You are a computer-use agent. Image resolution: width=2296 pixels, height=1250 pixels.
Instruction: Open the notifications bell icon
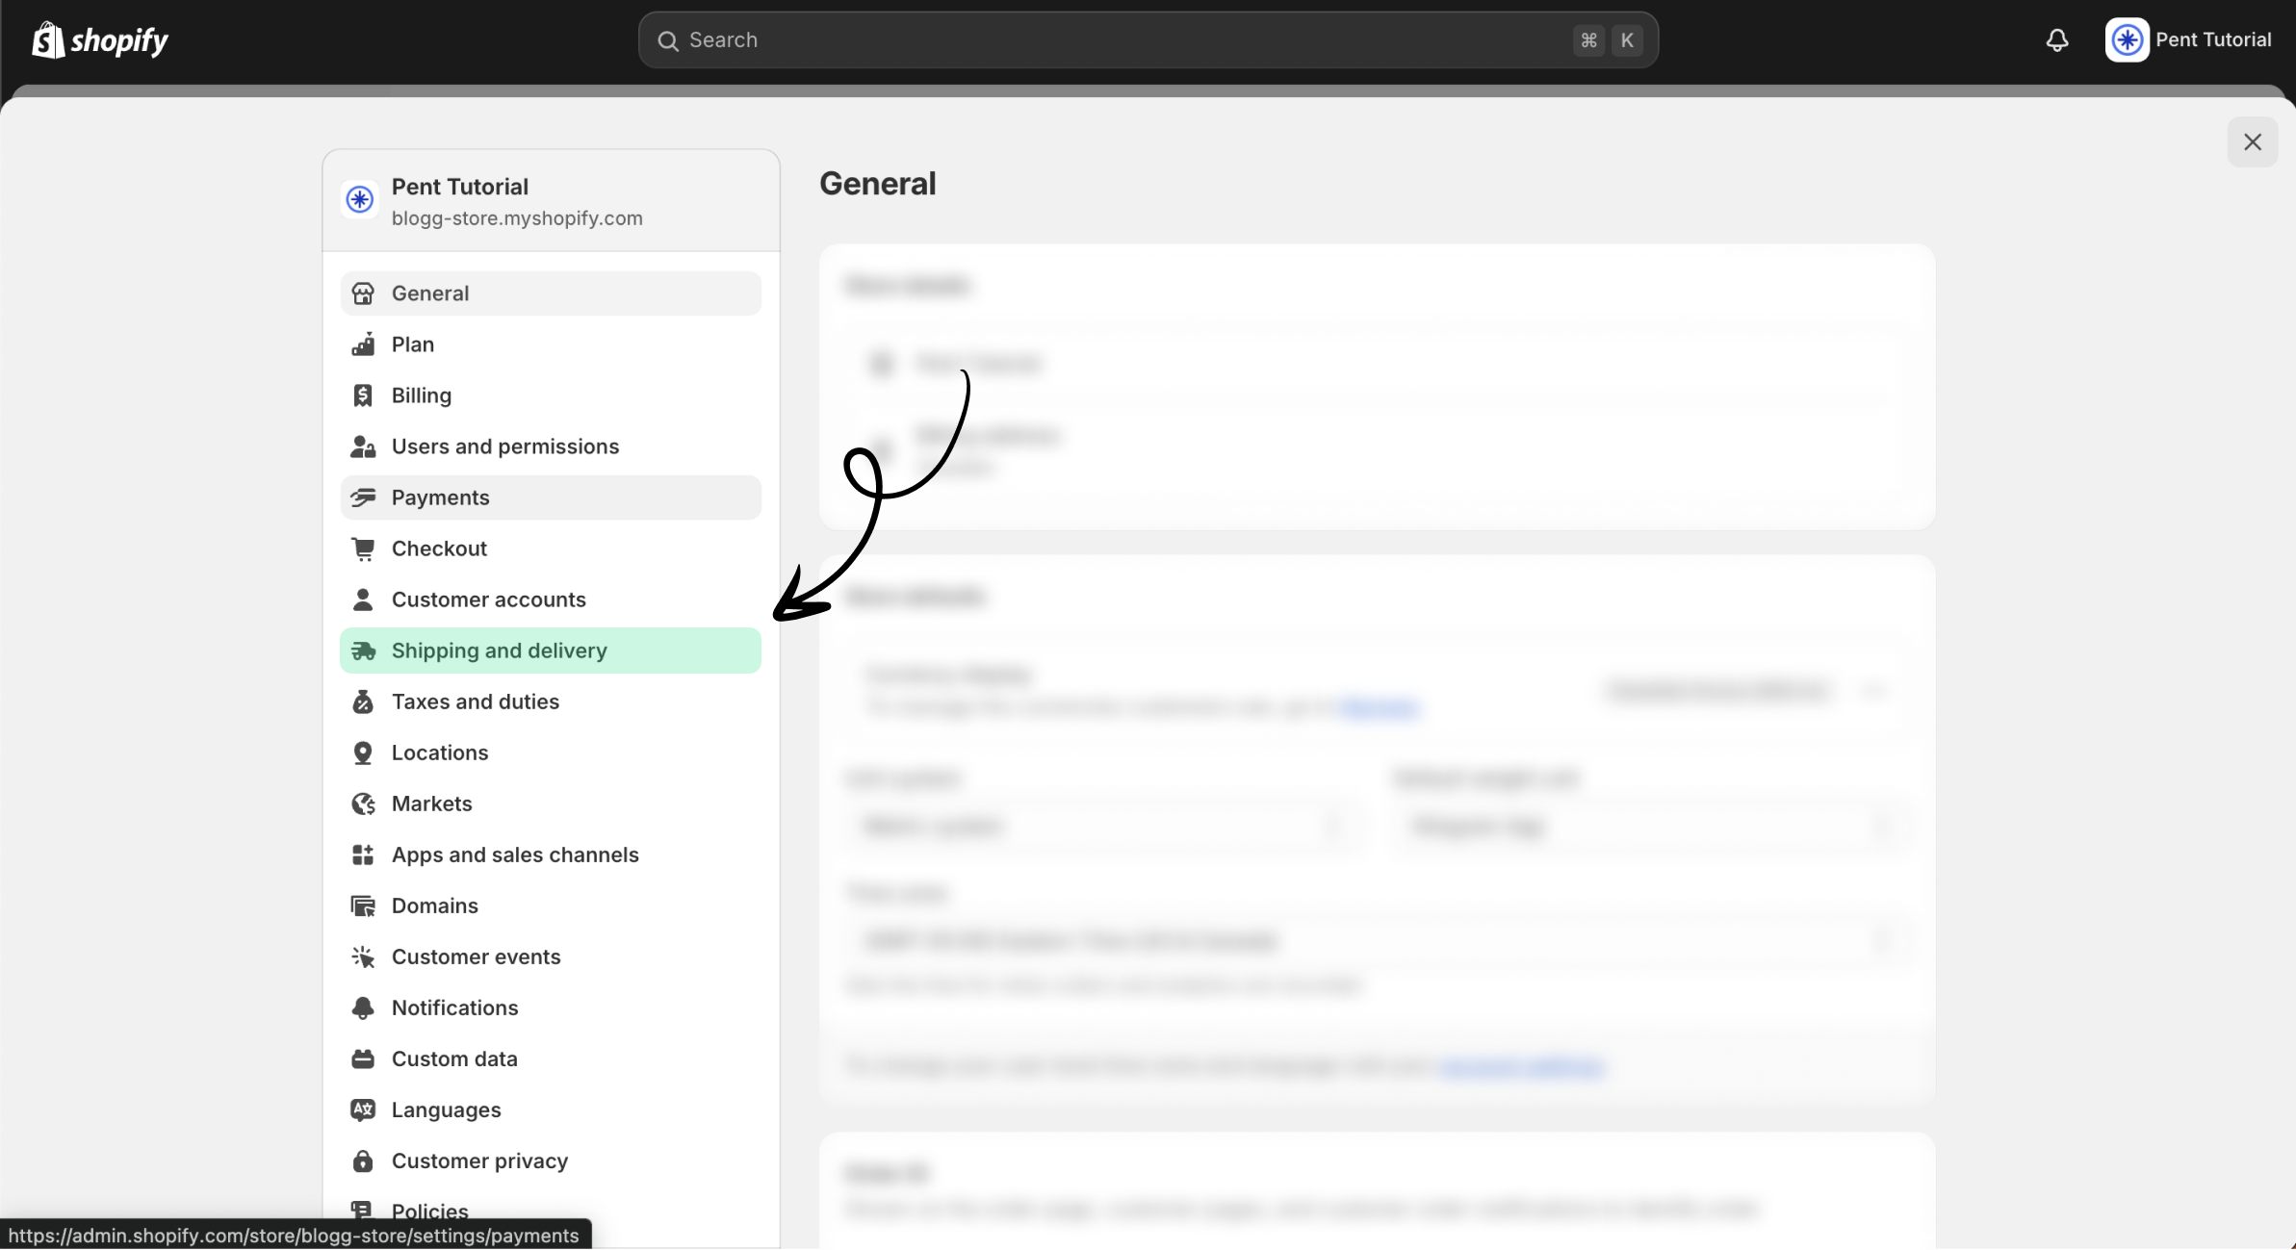pos(2057,40)
